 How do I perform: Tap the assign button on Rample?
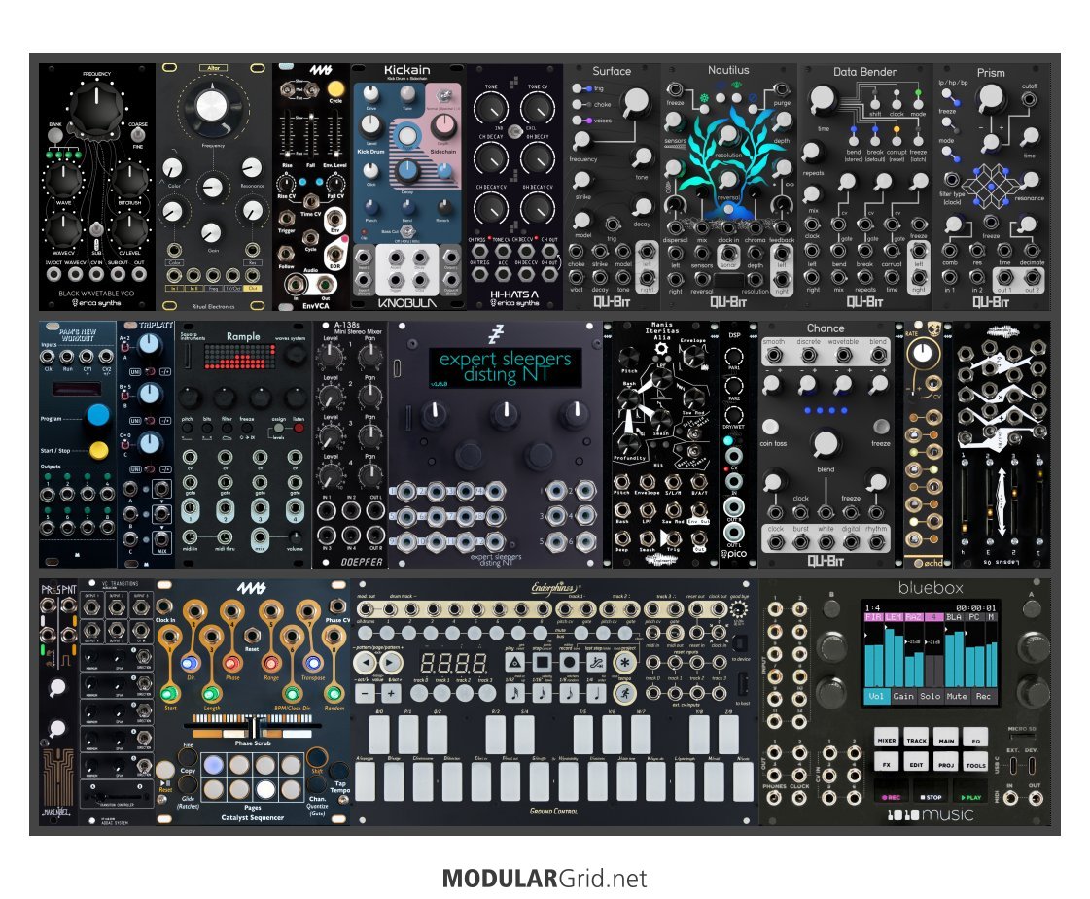278,429
